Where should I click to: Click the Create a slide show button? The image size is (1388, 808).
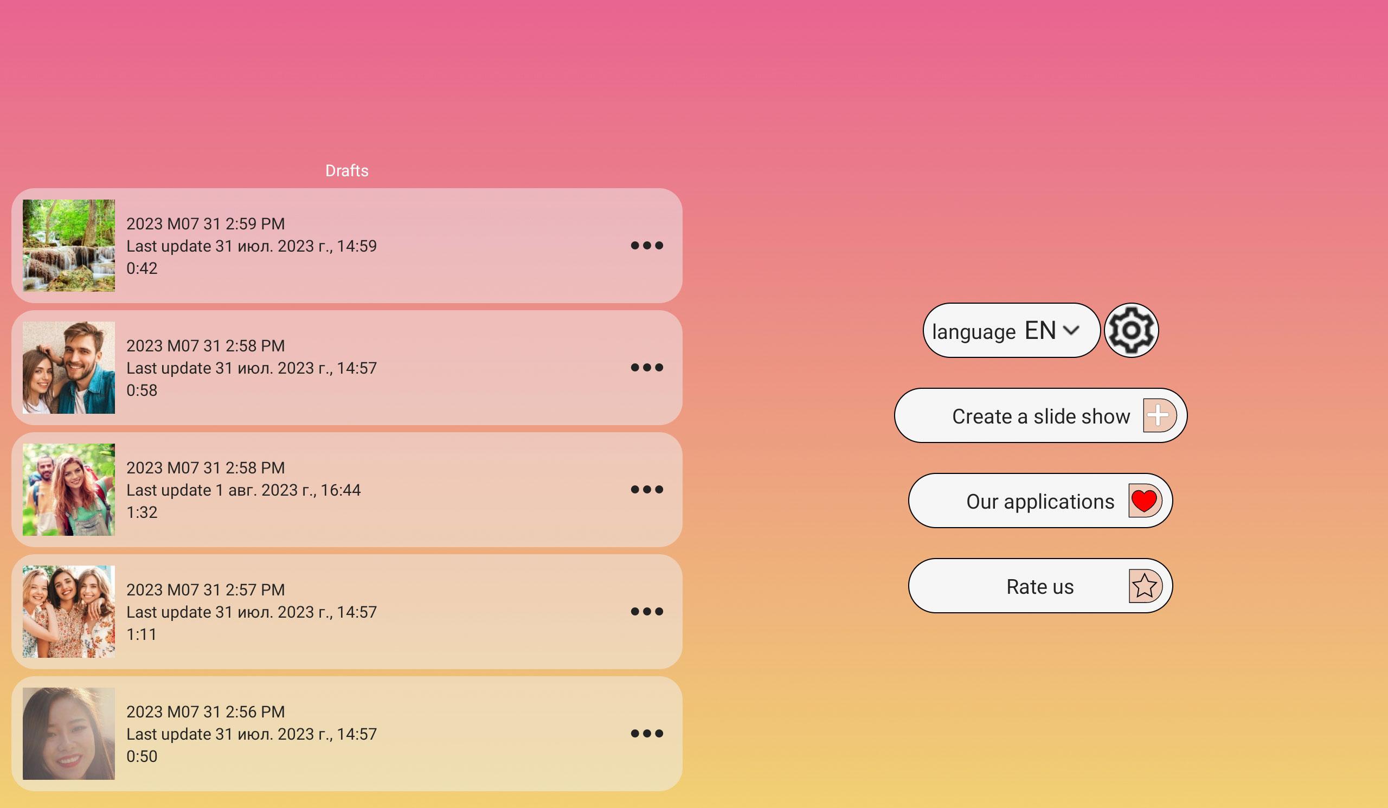1040,415
